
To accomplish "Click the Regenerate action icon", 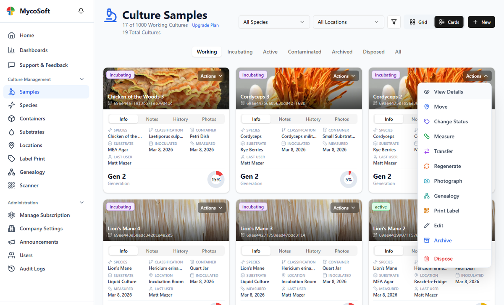I will coord(426,166).
